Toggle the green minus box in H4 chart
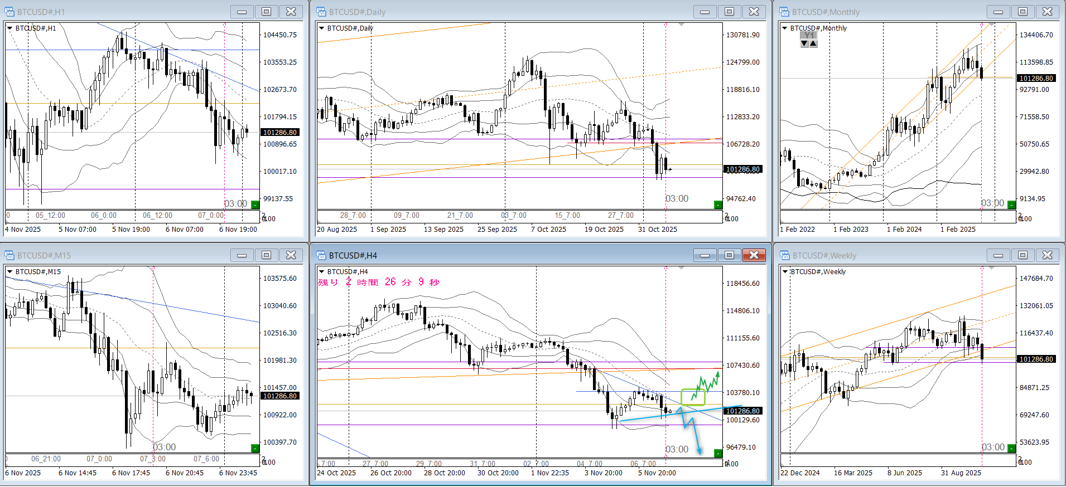This screenshot has height=487, width=1066. point(718,453)
